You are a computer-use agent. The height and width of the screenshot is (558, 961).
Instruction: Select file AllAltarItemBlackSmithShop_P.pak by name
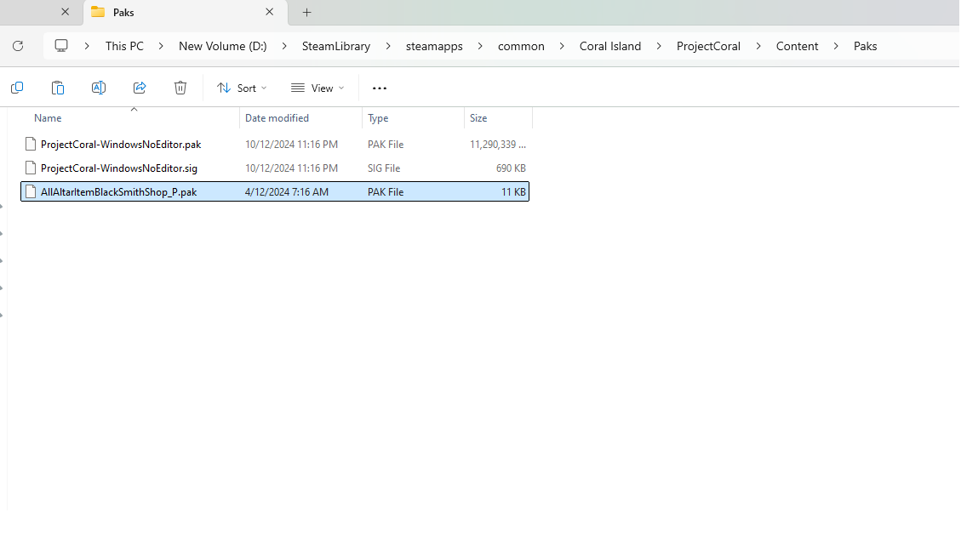(119, 192)
